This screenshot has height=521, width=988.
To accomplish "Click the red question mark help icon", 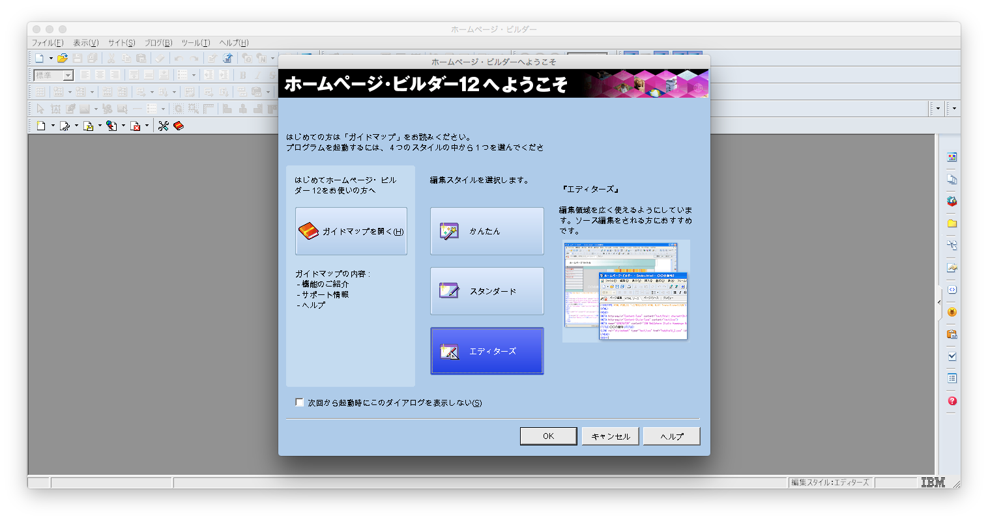I will 952,401.
